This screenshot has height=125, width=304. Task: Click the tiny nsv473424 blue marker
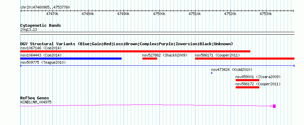click(212, 73)
